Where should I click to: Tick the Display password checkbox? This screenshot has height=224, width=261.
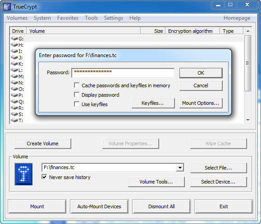click(x=77, y=95)
